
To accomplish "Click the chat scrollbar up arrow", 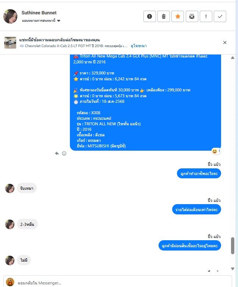I will pyautogui.click(x=232, y=57).
